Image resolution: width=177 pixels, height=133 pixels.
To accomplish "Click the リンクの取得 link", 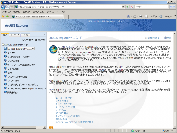I will coord(27,40).
